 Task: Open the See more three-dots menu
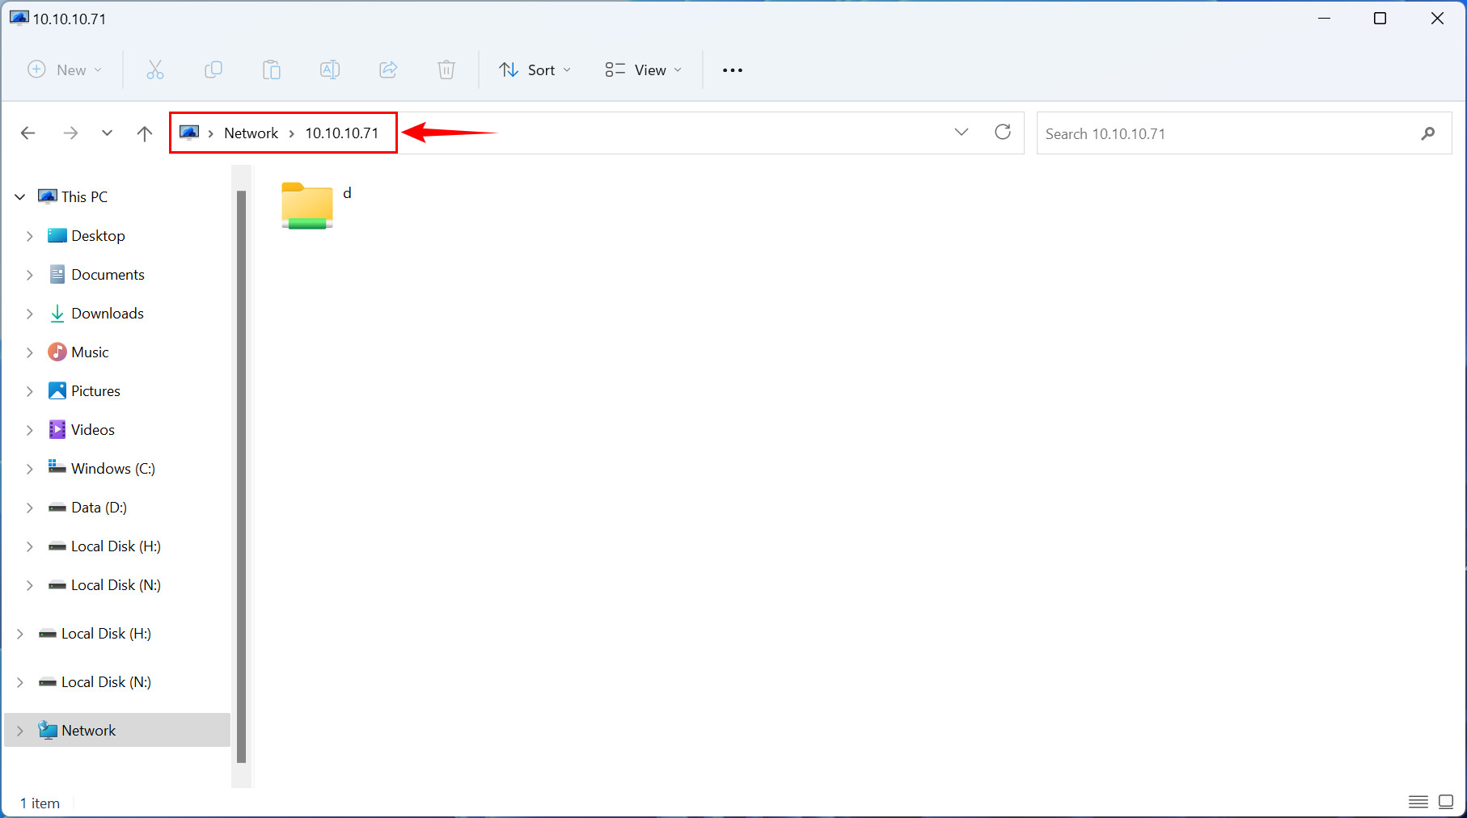tap(732, 70)
